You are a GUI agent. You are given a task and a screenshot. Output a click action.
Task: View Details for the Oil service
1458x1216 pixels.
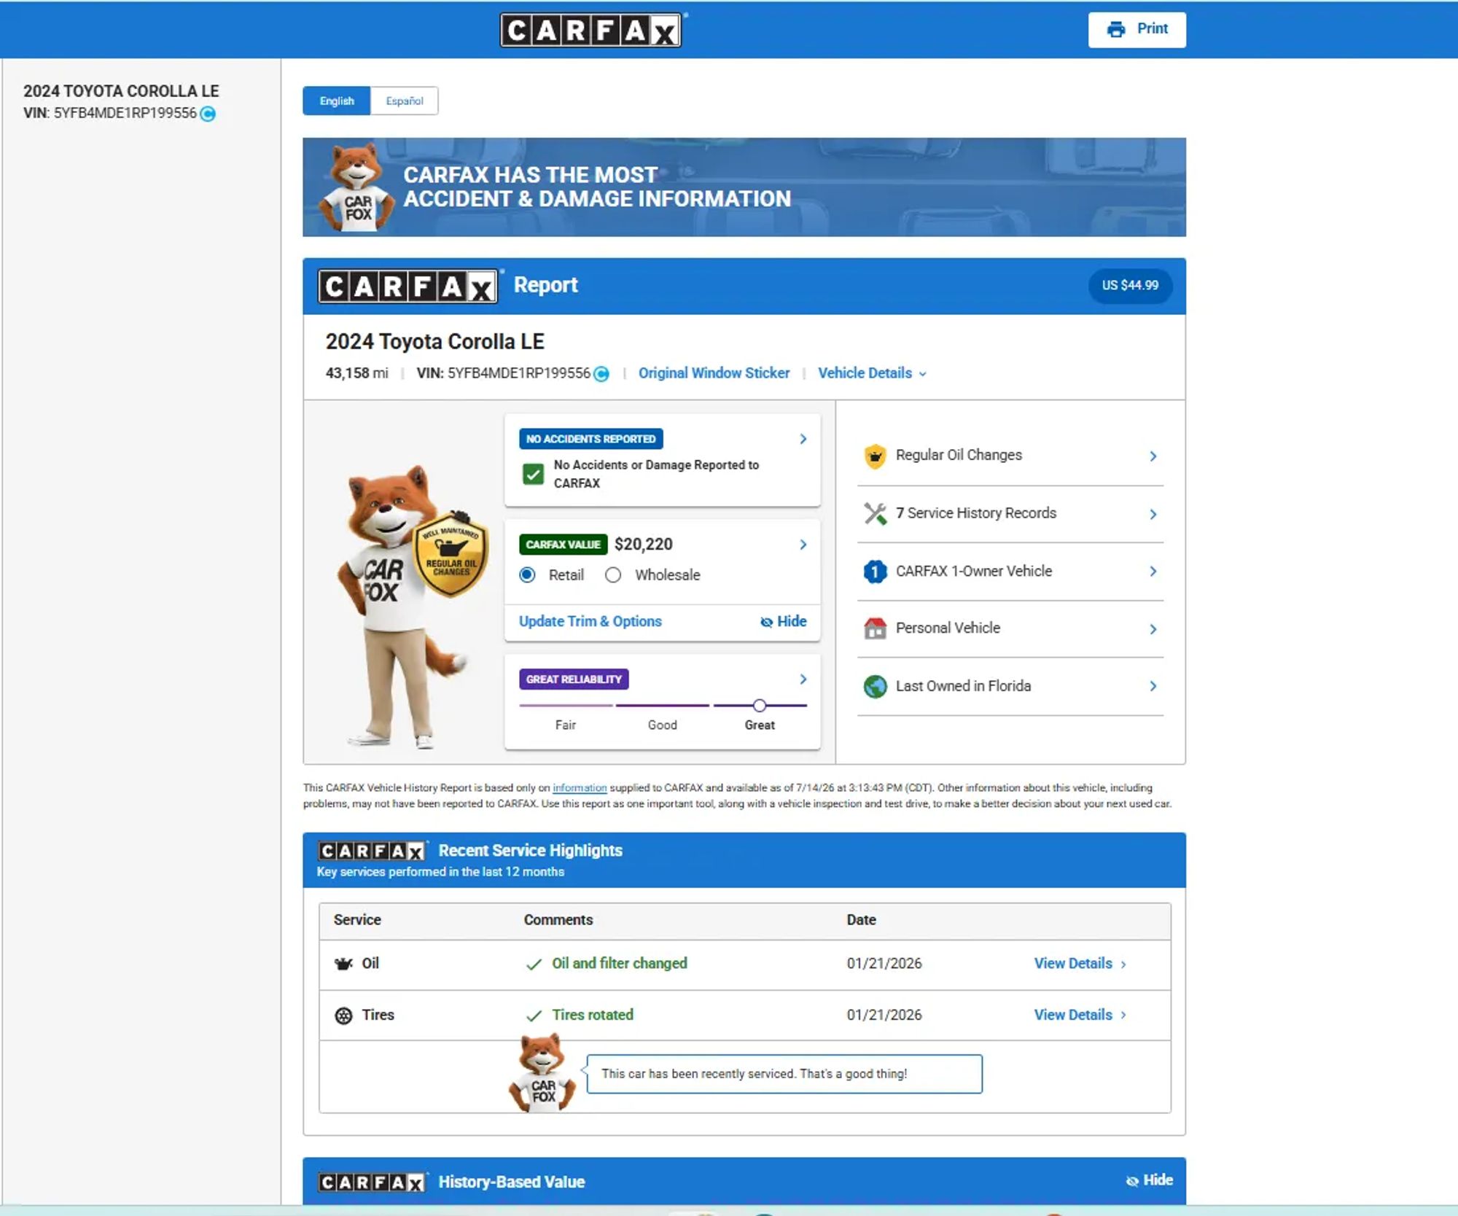pyautogui.click(x=1080, y=964)
